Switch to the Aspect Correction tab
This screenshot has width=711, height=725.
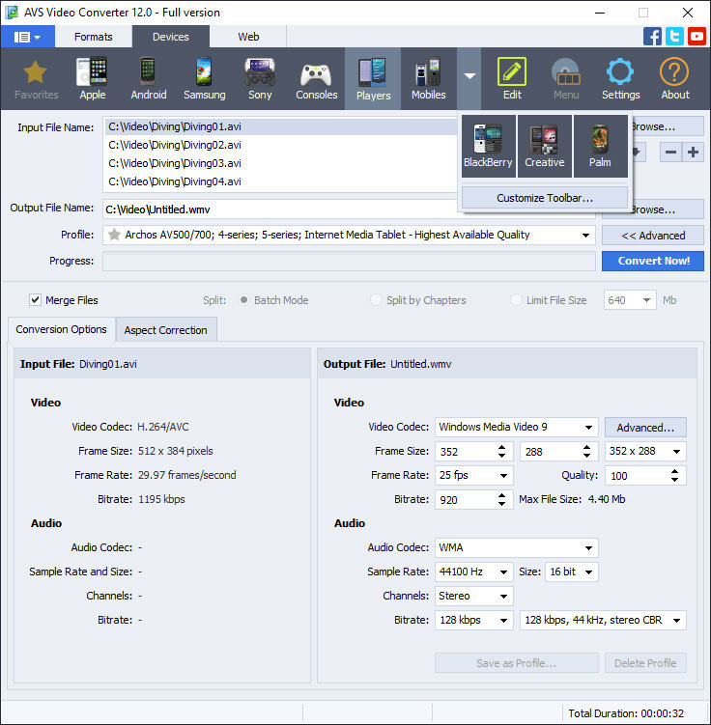tap(165, 330)
